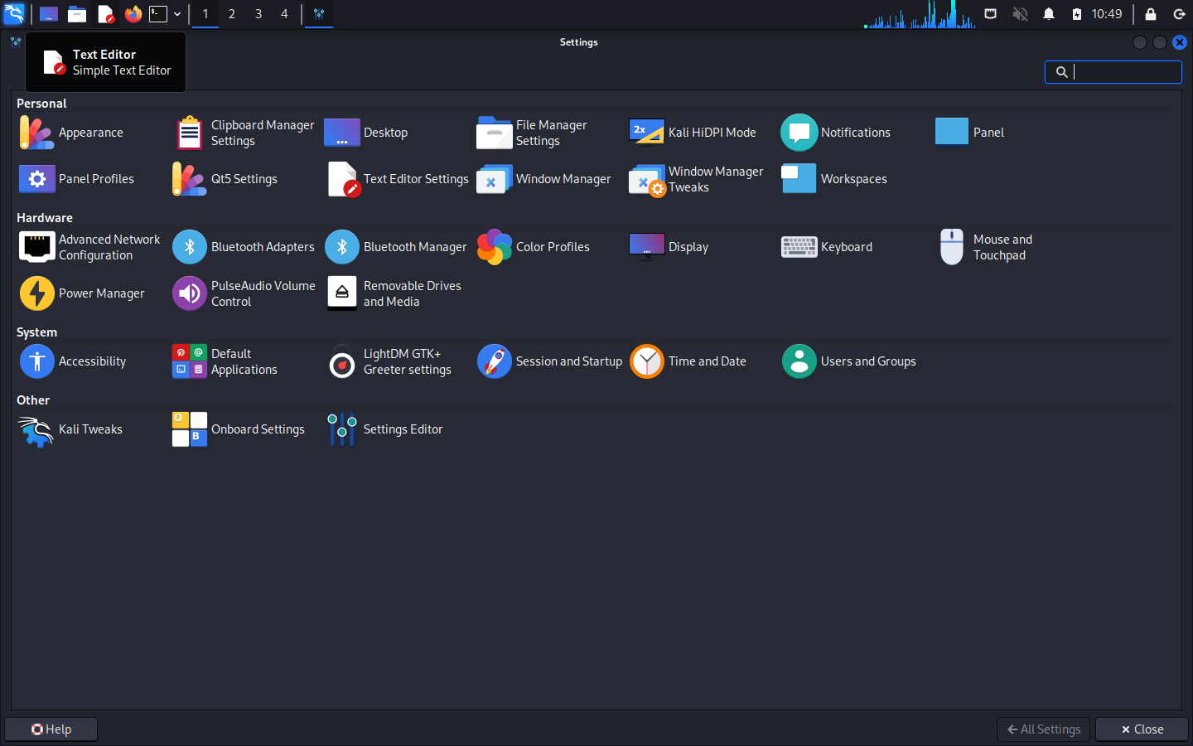
Task: Open Text Editor Settings
Action: click(x=397, y=179)
